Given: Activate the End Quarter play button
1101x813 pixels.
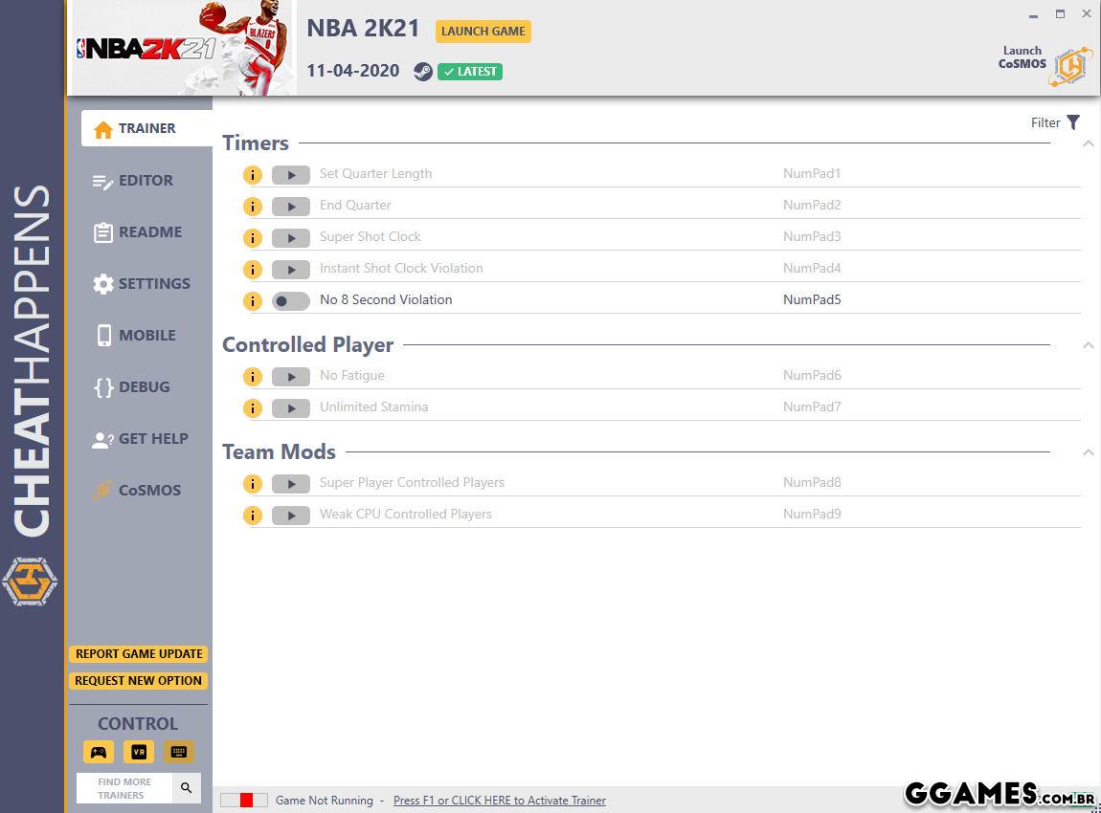Looking at the screenshot, I should click(x=290, y=207).
